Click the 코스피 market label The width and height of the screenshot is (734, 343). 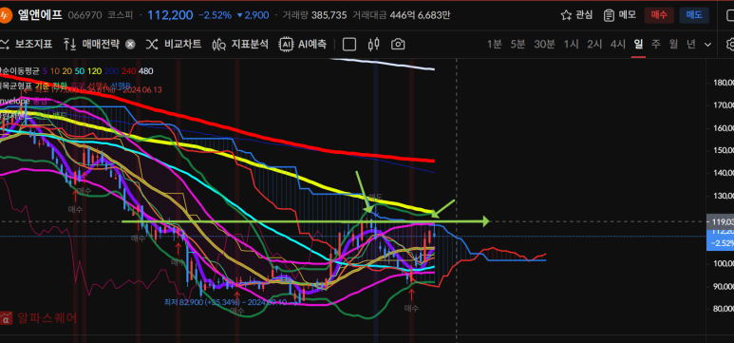tap(120, 15)
